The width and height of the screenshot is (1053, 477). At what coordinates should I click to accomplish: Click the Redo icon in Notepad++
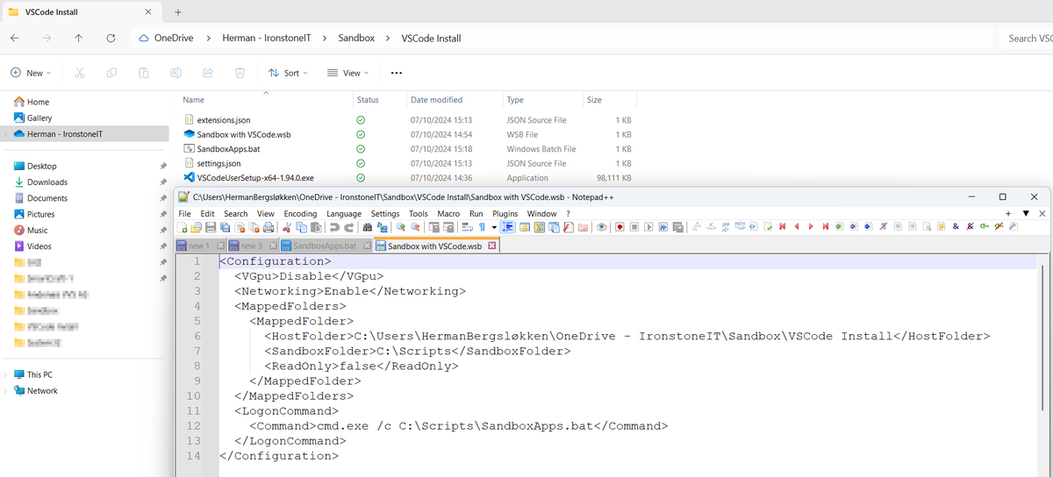351,227
